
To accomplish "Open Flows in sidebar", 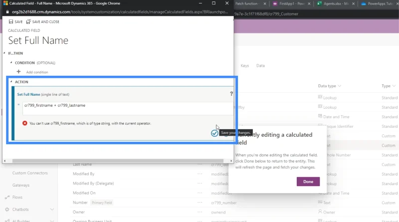I will coord(17,197).
